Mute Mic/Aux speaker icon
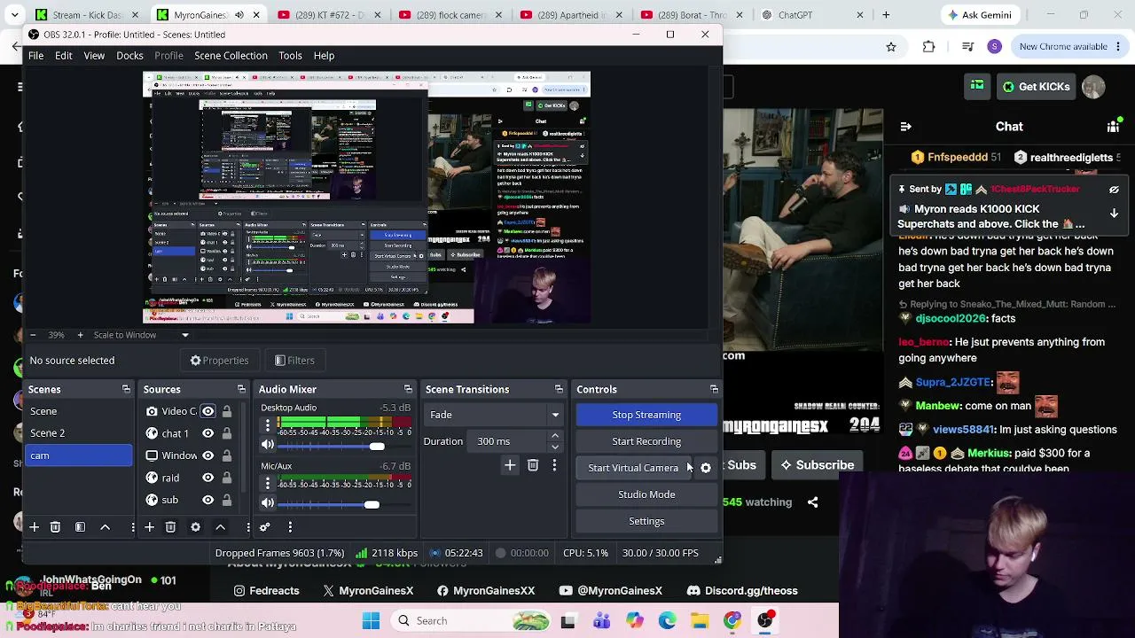 (268, 504)
